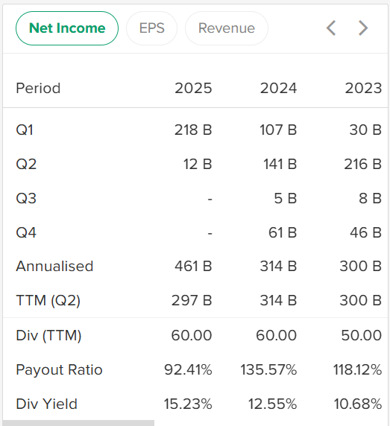
Task: Switch to the Revenue tab
Action: point(227,28)
